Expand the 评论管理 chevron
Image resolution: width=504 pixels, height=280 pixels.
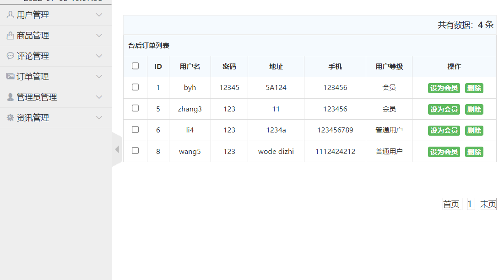tap(99, 56)
